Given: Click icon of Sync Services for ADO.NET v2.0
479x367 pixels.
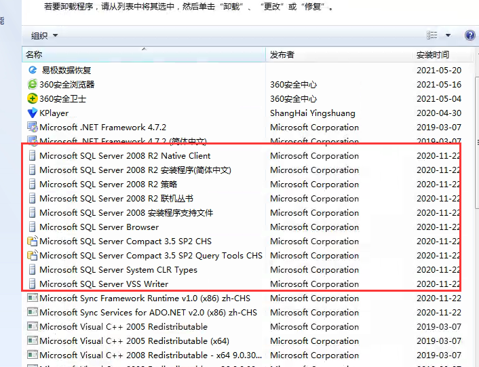Looking at the screenshot, I should click(x=33, y=312).
